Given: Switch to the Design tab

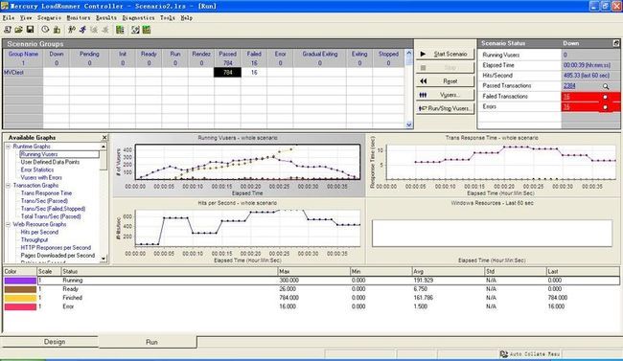Looking at the screenshot, I should click(x=55, y=342).
